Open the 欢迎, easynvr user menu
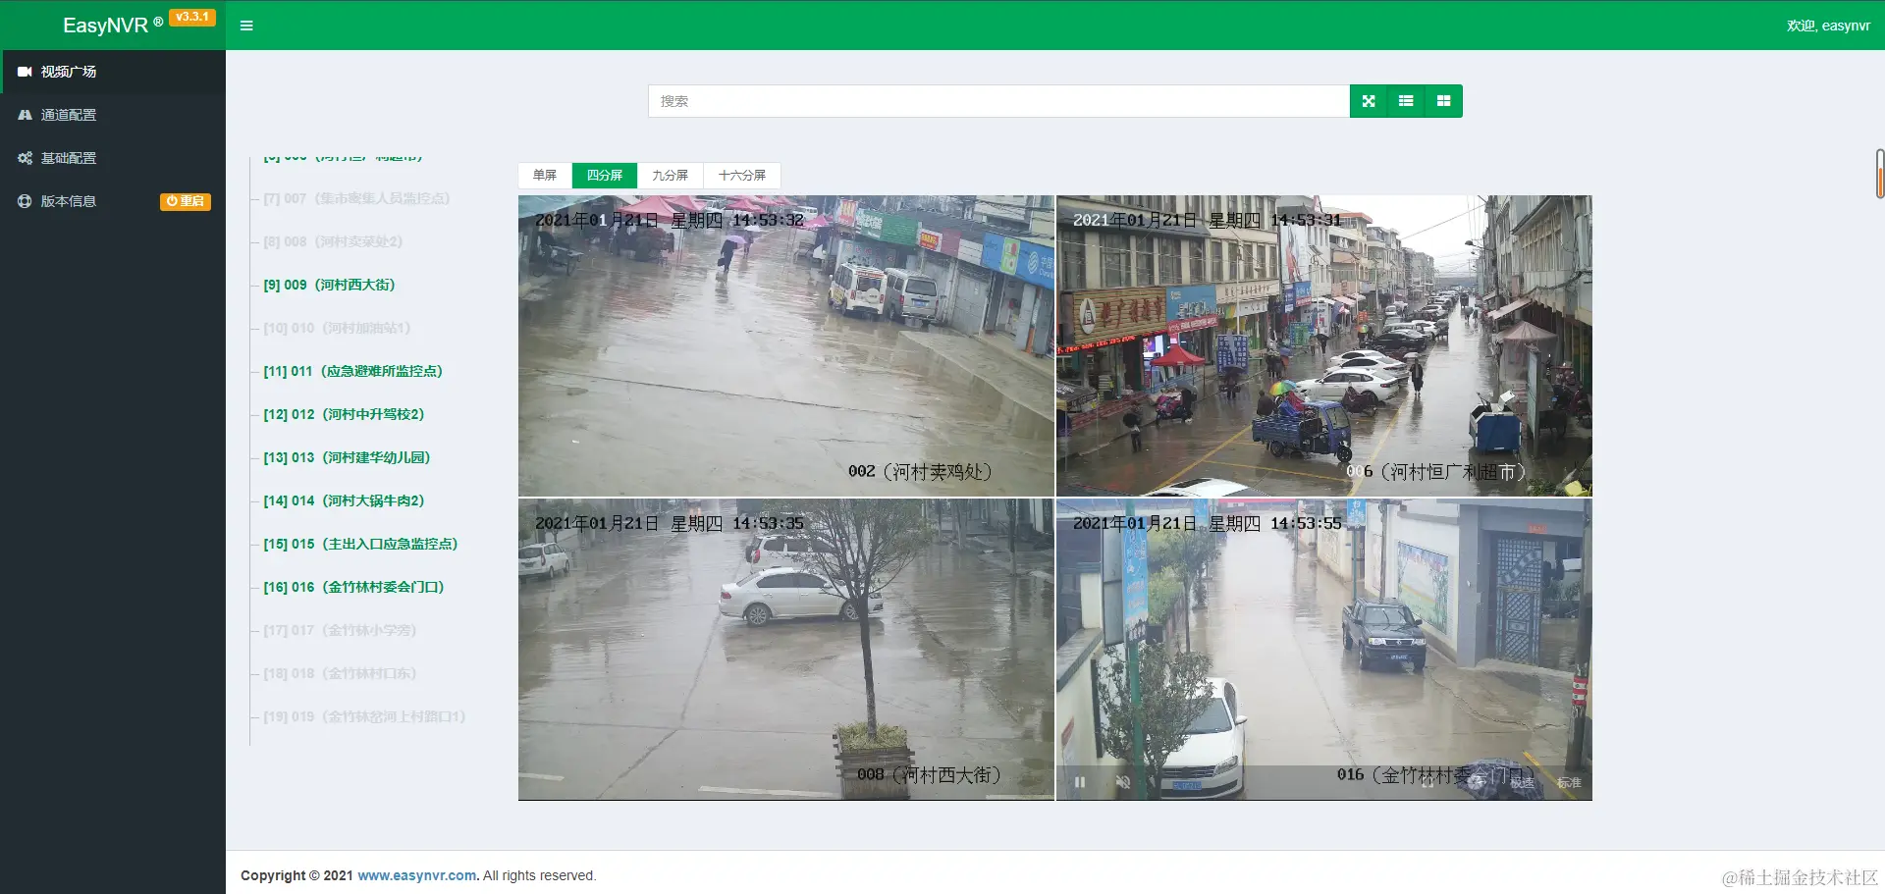Viewport: 1885px width, 894px height. click(x=1828, y=26)
